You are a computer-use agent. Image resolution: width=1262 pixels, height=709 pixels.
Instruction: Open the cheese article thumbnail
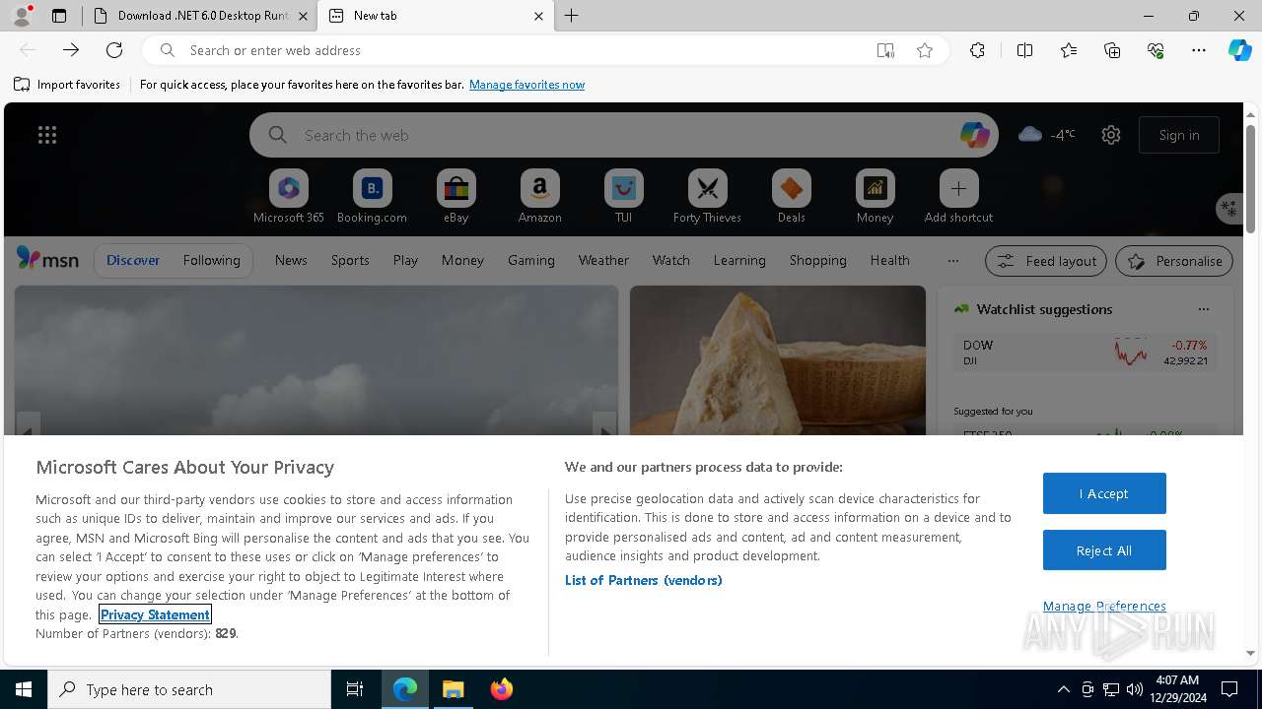pos(778,359)
